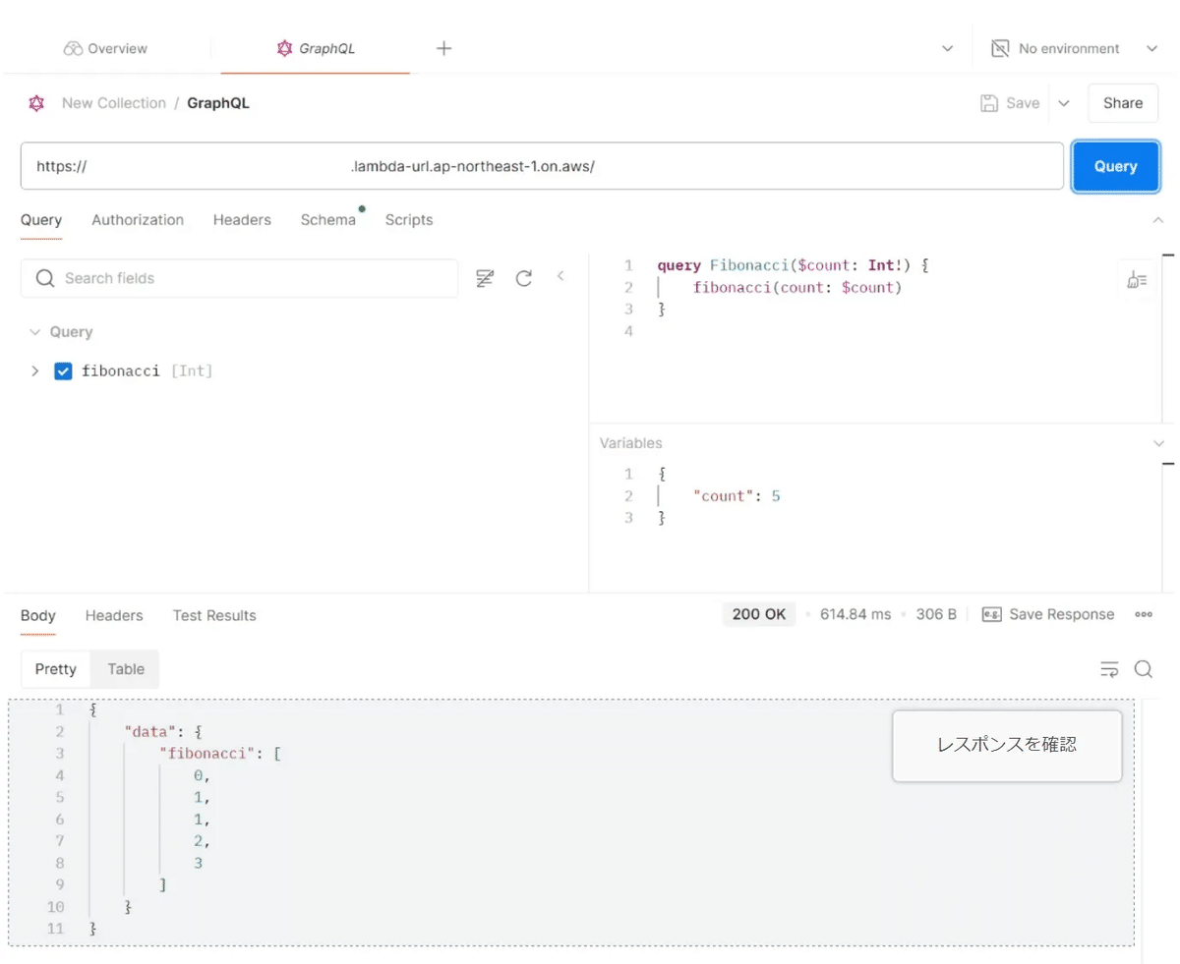Screen dimensions: 1180x964
Task: Click inside the Search fields input
Action: [197, 278]
